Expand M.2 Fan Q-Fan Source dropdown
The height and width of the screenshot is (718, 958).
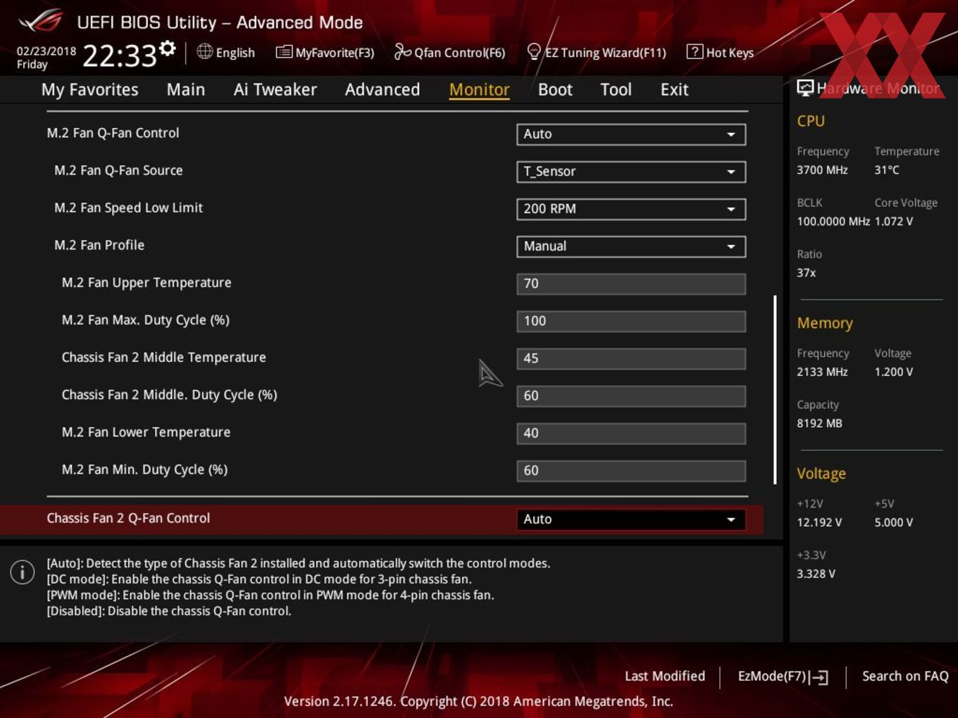click(631, 172)
